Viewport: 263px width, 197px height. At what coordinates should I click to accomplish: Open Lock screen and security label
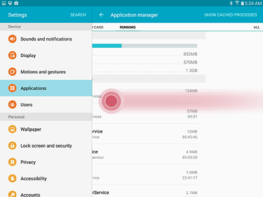click(46, 146)
